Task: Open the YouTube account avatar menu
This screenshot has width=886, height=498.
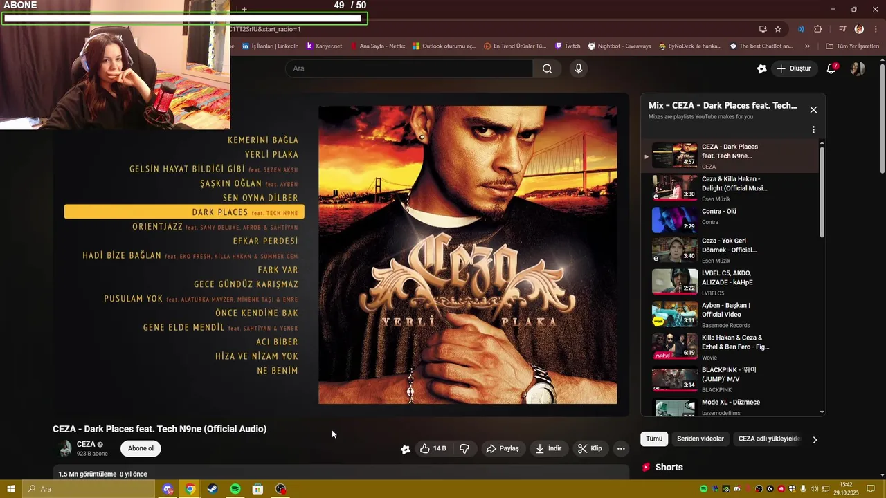Action: coord(858,68)
